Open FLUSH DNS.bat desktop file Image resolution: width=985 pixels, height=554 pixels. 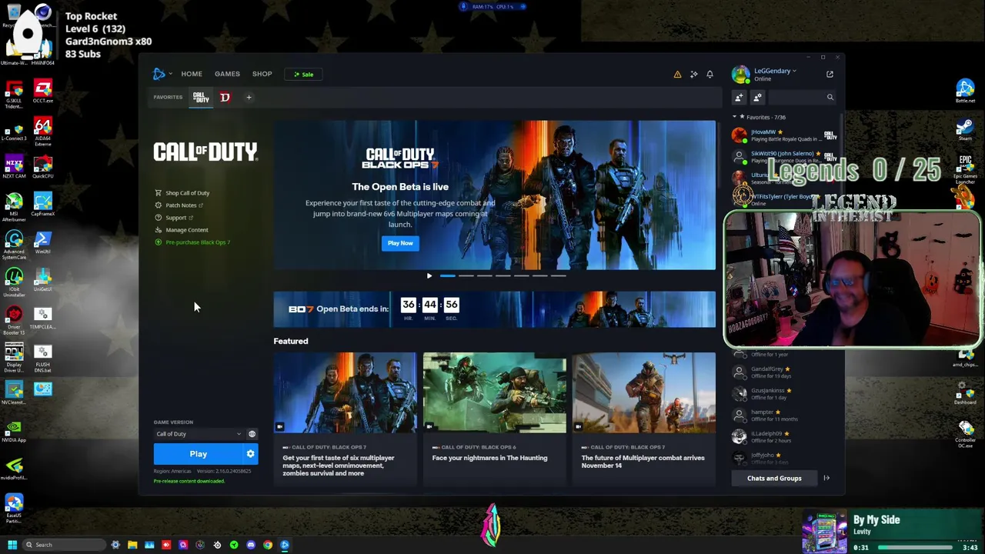tap(43, 358)
